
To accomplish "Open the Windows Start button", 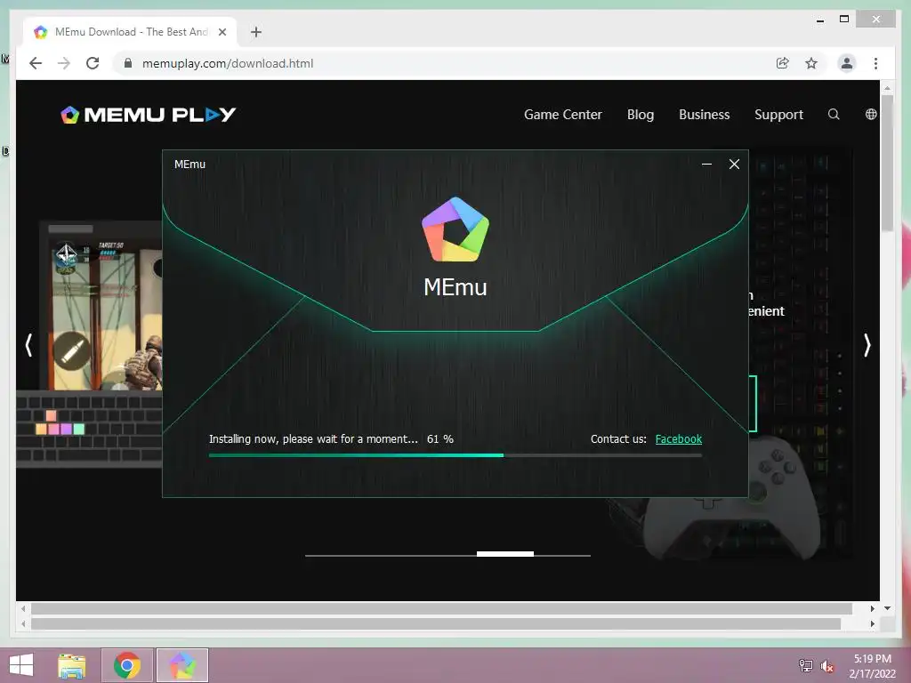I will [21, 665].
